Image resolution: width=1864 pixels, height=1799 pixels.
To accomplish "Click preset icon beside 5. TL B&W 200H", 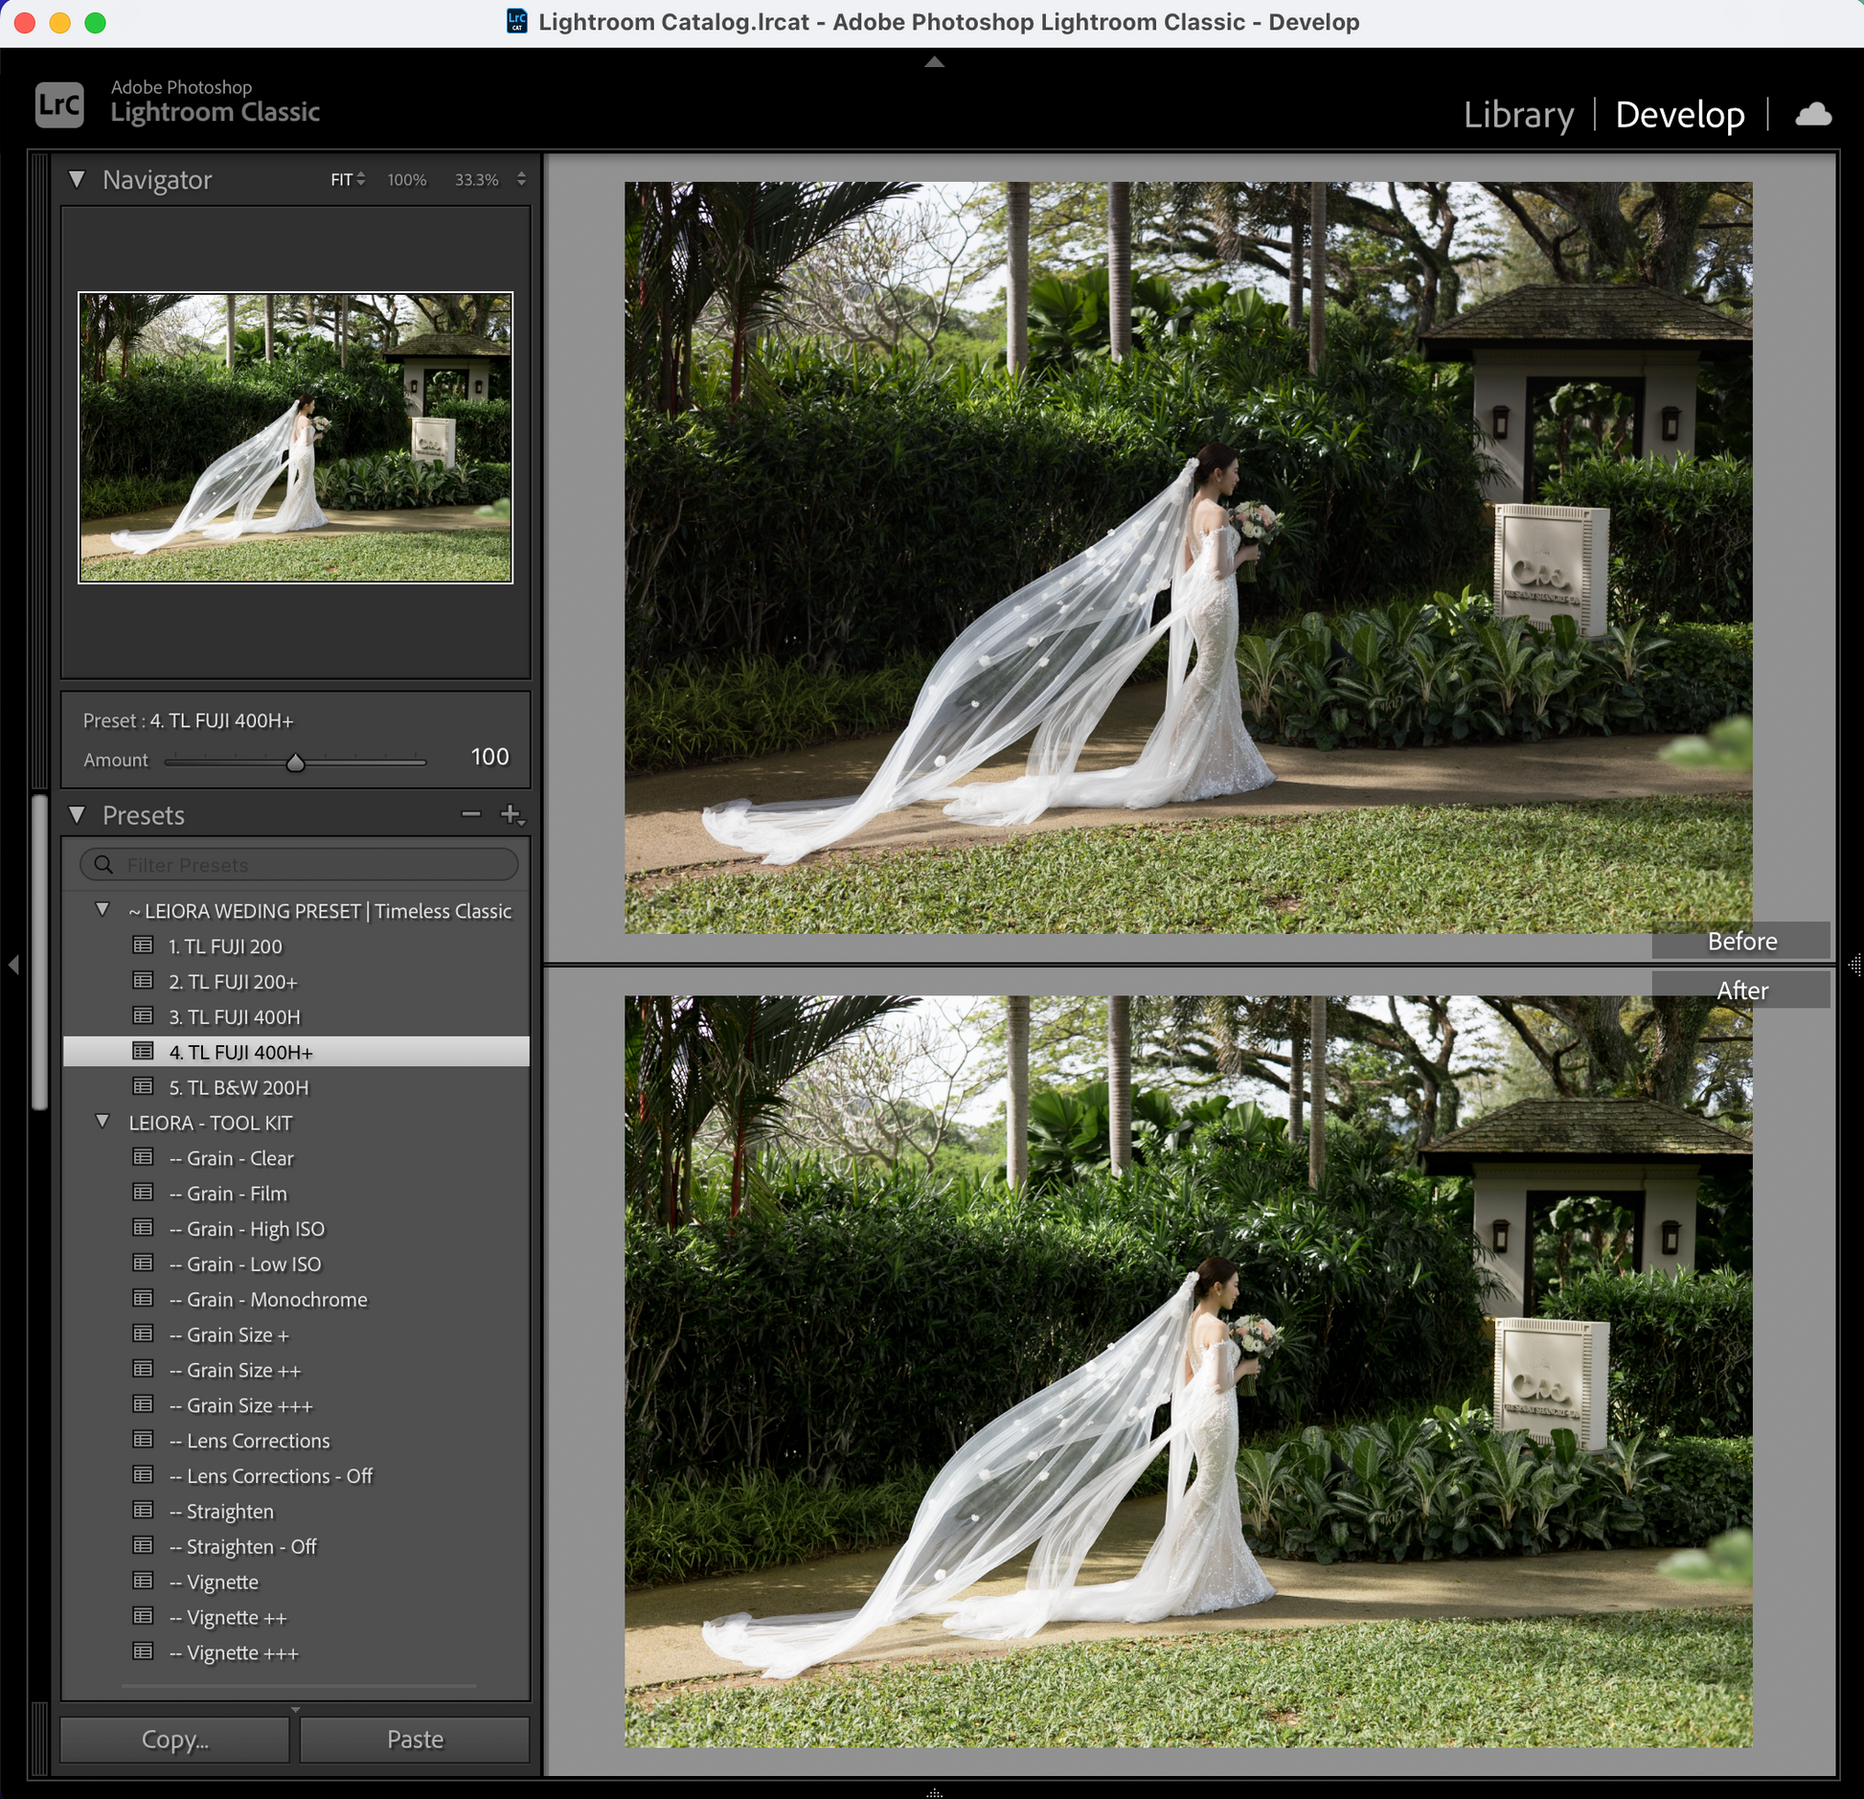I will pyautogui.click(x=143, y=1086).
